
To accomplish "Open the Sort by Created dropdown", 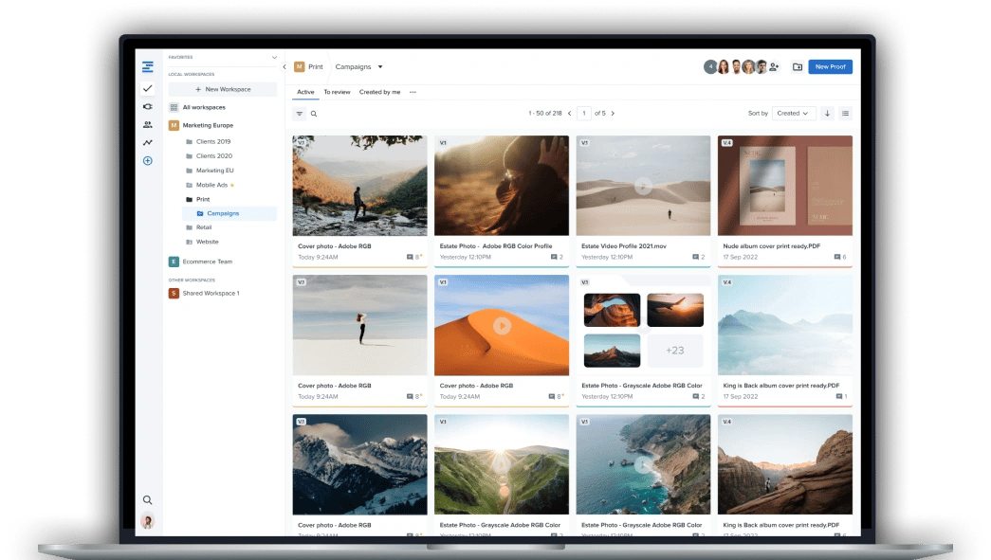I will tap(794, 113).
